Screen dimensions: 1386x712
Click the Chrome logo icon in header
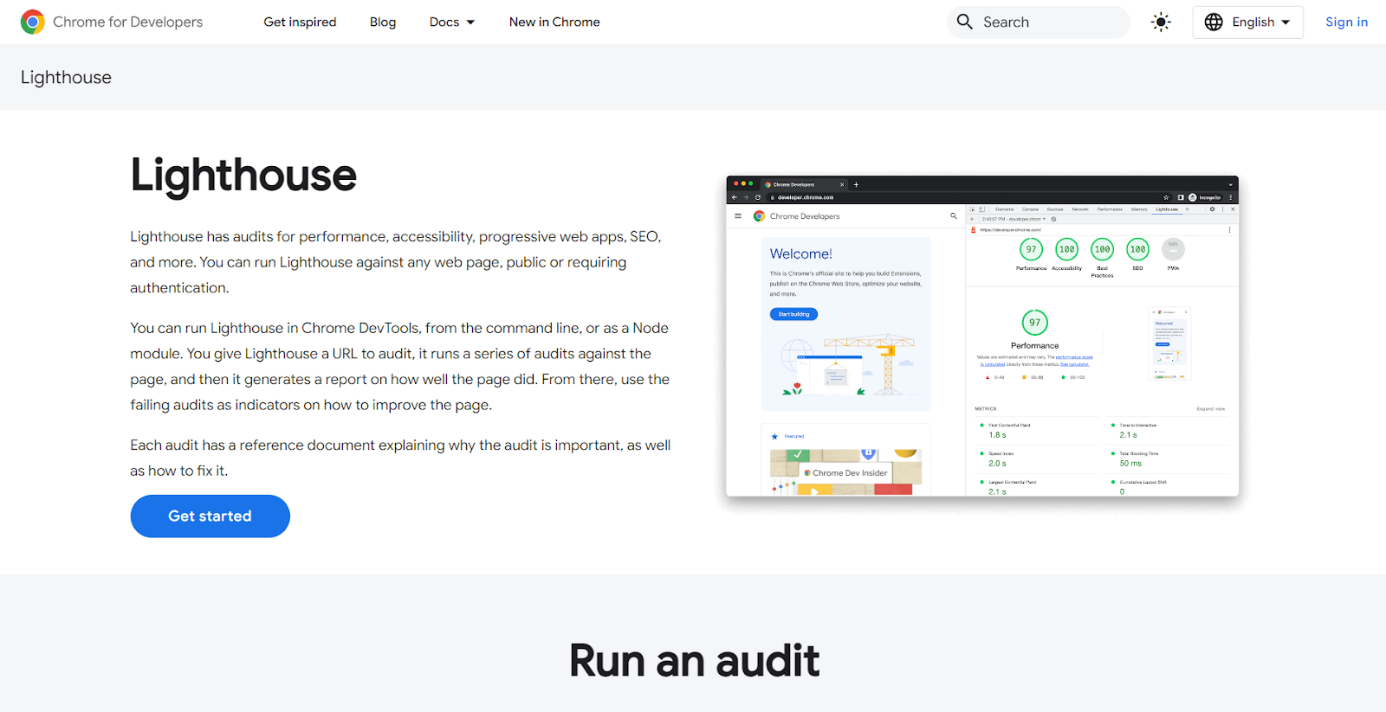point(33,22)
